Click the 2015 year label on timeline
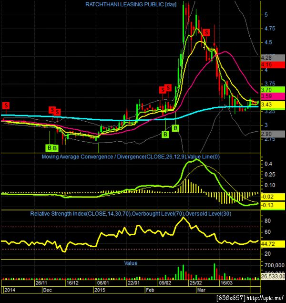Image resolution: width=286 pixels, height=303 pixels. click(100, 290)
